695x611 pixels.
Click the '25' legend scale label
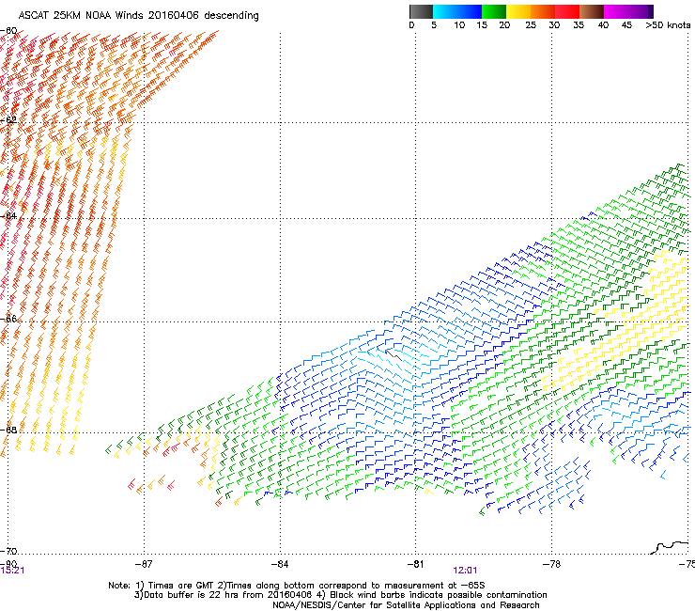tap(531, 25)
